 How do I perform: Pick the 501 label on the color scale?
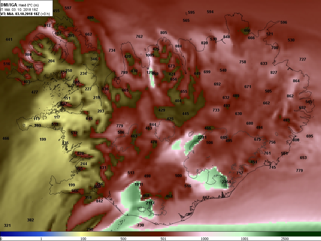(163, 239)
